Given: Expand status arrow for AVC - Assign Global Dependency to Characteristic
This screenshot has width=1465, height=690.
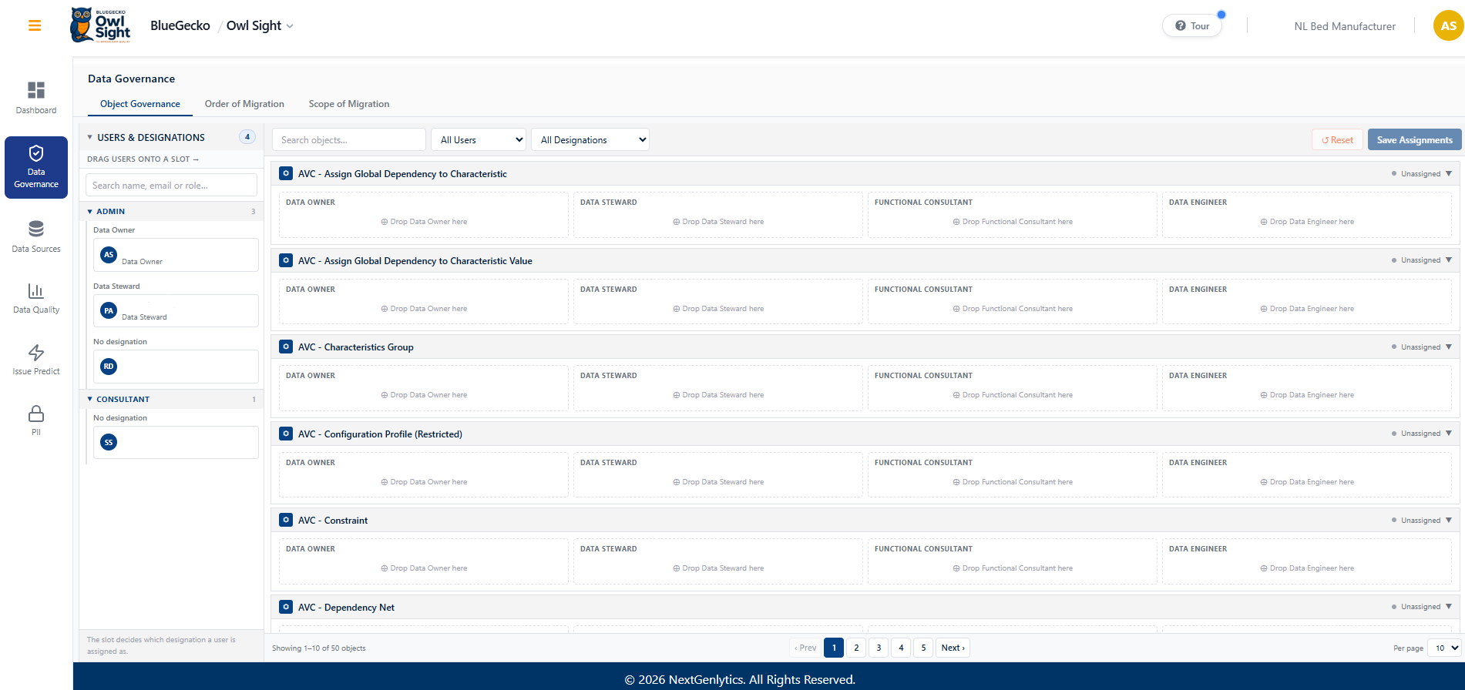Looking at the screenshot, I should tap(1449, 173).
